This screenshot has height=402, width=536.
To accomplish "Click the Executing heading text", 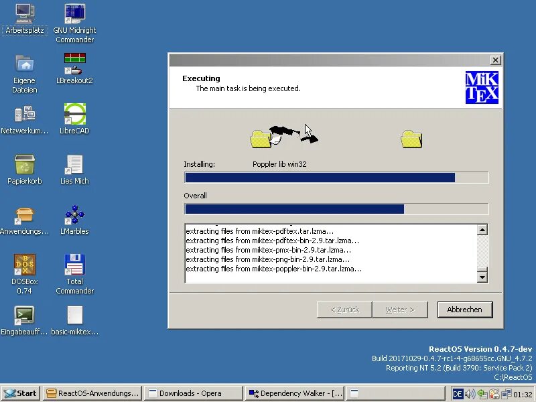I will [x=202, y=78].
